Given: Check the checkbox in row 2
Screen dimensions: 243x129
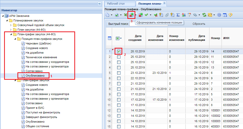Looking at the screenshot, I should click(118, 57).
